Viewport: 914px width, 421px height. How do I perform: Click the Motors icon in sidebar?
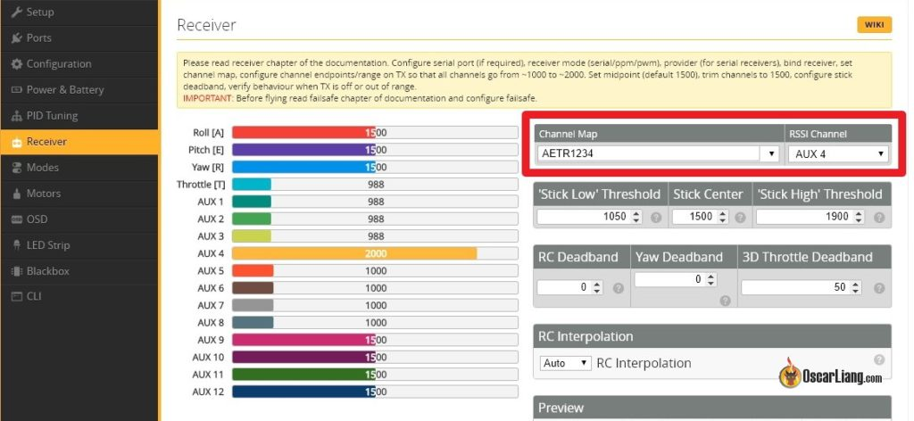[x=16, y=194]
